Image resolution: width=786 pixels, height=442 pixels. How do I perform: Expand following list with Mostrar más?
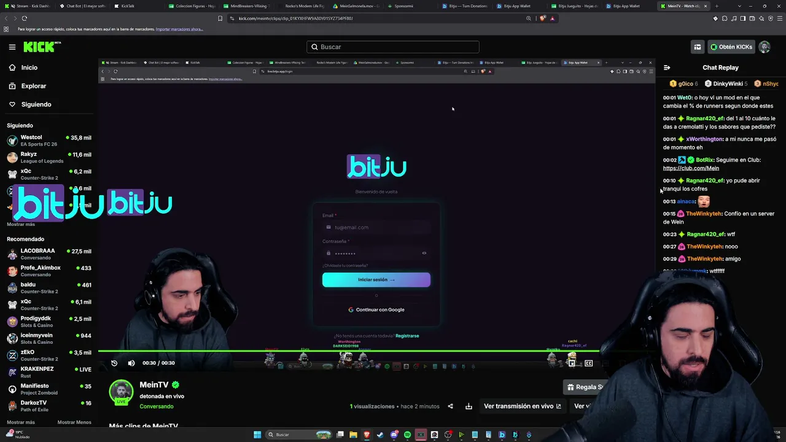21,224
